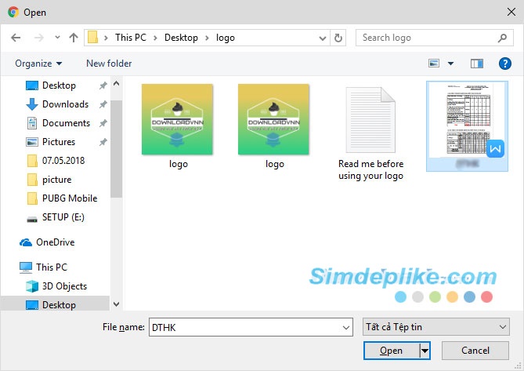This screenshot has height=371, width=524.
Task: Open File name history dropdown arrow
Action: (346, 328)
